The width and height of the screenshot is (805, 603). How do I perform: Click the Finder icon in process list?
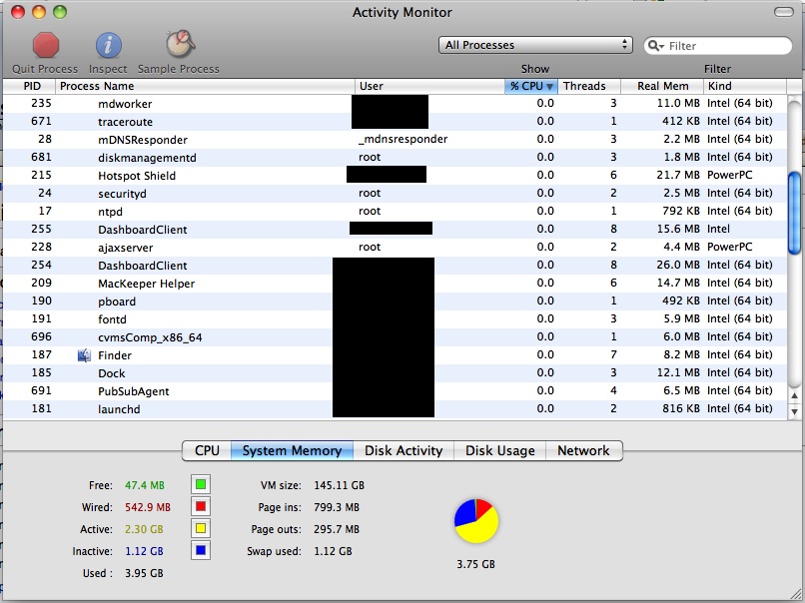coord(84,355)
